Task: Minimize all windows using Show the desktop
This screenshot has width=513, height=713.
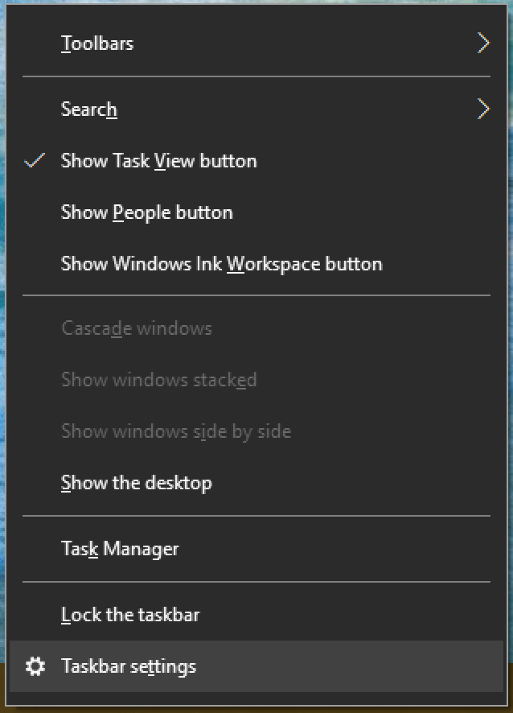Action: pyautogui.click(x=135, y=483)
